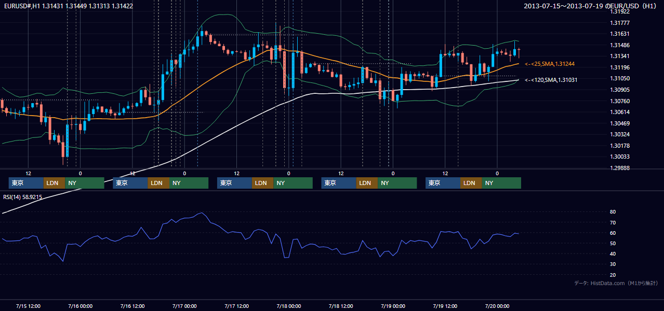Select the 7/18 00:00 time label
The width and height of the screenshot is (664, 311).
[x=289, y=306]
